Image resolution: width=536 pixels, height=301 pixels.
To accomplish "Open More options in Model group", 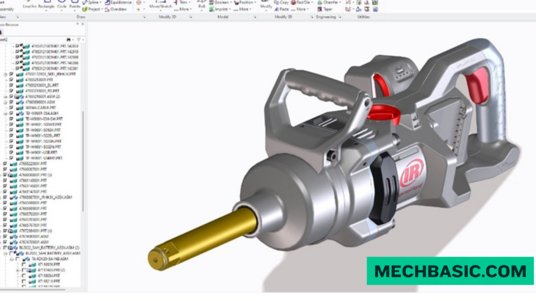I will 242,9.
